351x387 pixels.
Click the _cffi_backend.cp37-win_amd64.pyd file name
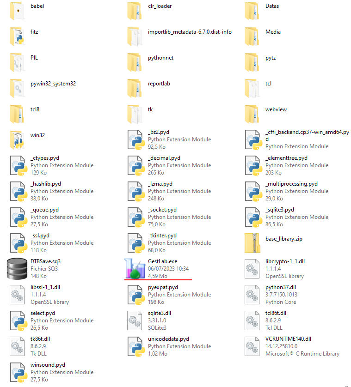(307, 132)
